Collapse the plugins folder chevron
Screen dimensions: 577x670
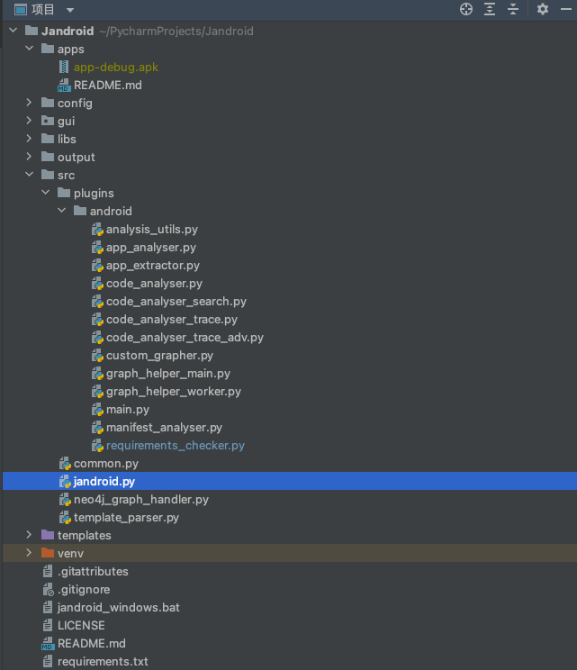point(46,193)
